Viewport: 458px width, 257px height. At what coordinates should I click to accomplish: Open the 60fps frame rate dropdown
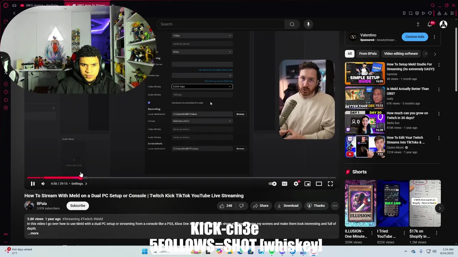(202, 52)
